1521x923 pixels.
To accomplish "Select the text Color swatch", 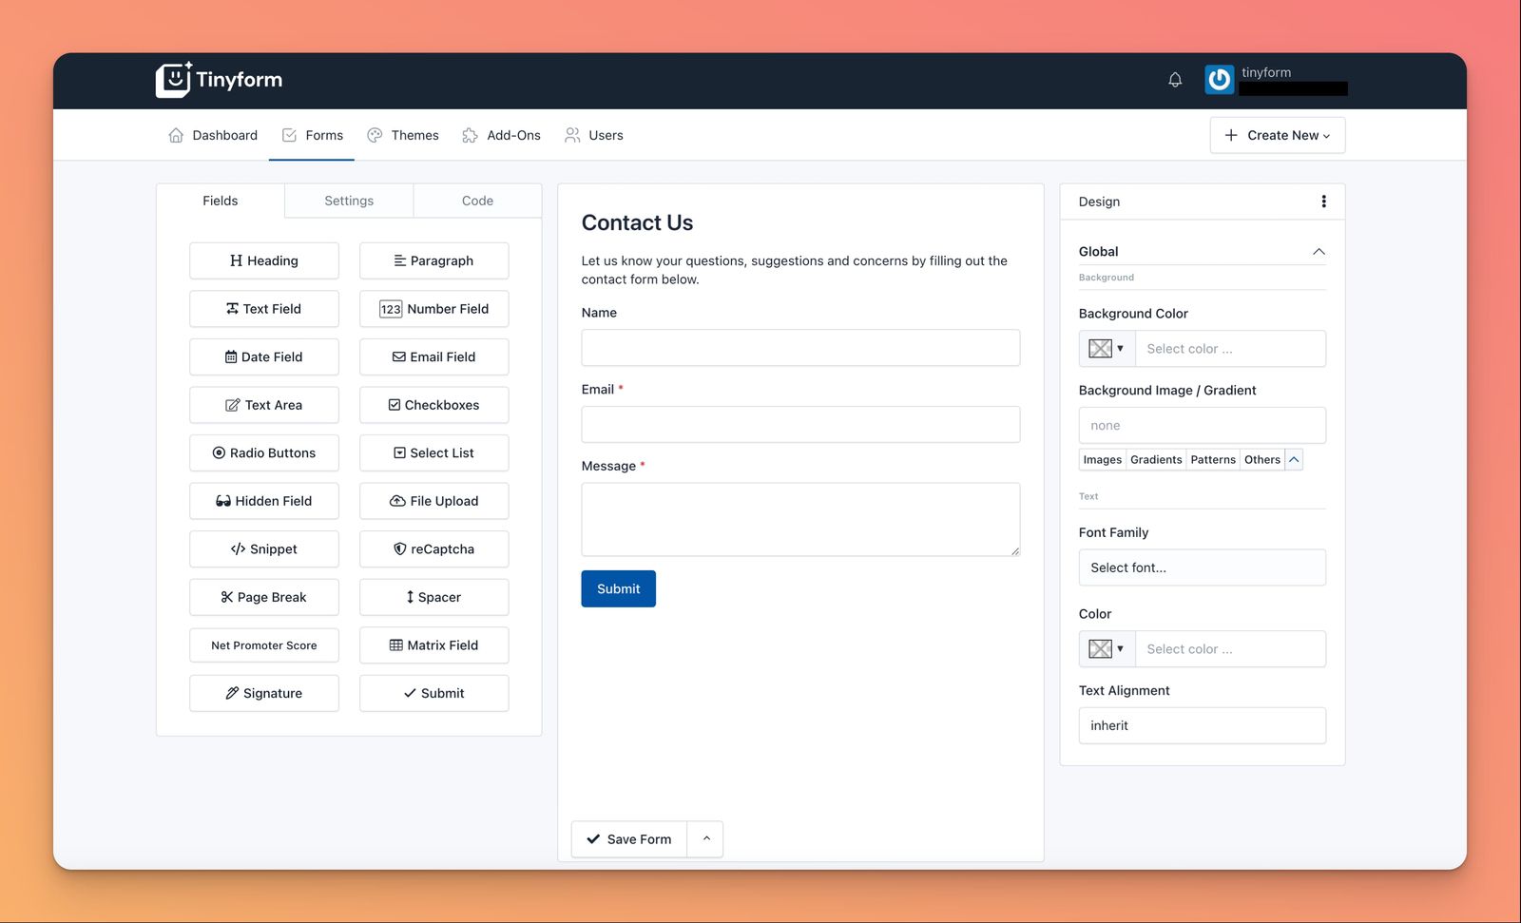I will coord(1100,648).
